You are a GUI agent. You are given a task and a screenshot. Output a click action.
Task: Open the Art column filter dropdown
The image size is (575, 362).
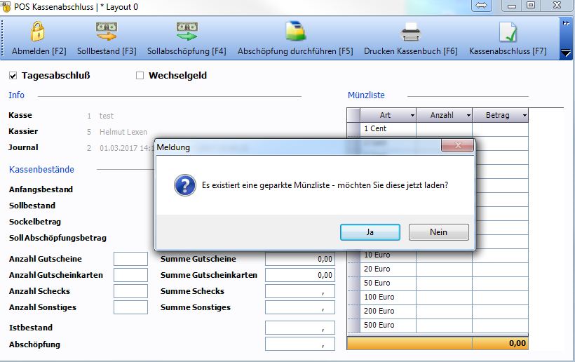[x=412, y=115]
